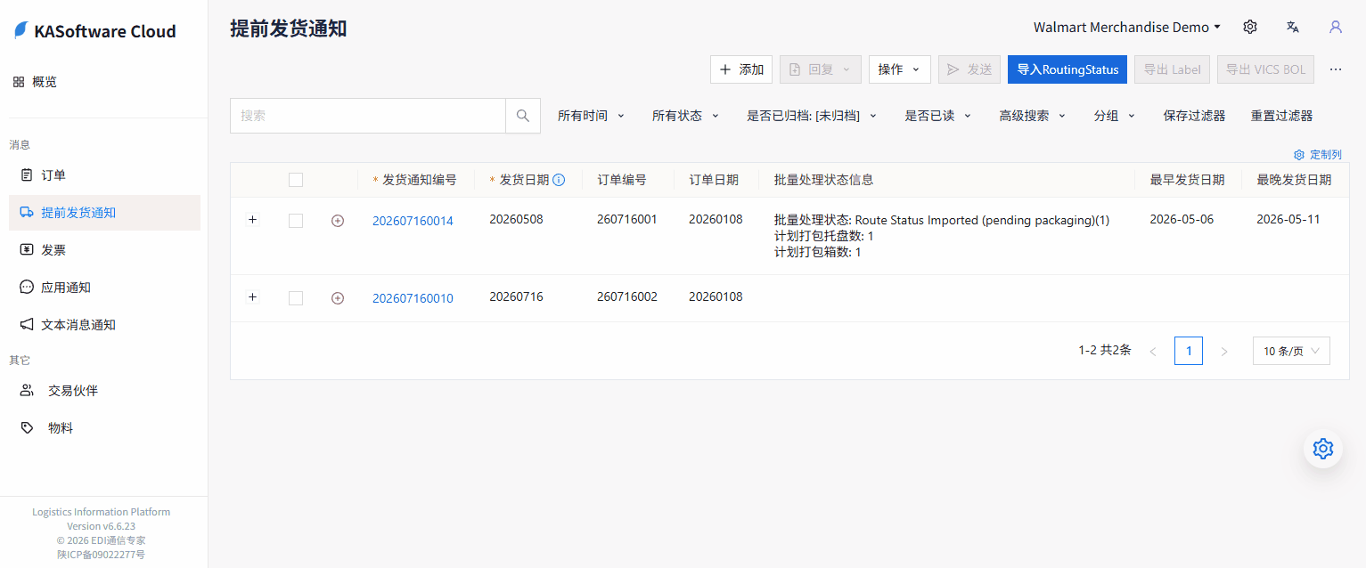
Task: Open 是否已归档 filter dropdown
Action: point(813,116)
